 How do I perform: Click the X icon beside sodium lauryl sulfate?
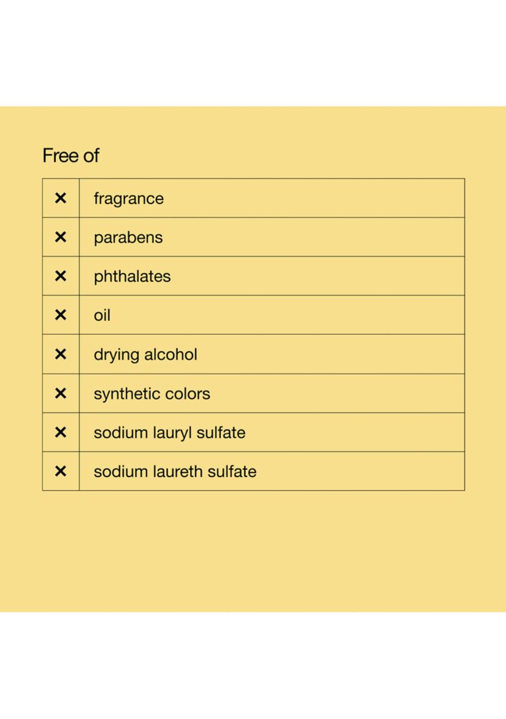tap(61, 432)
